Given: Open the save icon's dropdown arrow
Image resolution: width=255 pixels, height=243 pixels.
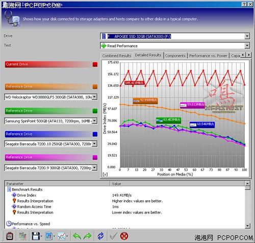Looking at the screenshot, I should tap(41, 236).
